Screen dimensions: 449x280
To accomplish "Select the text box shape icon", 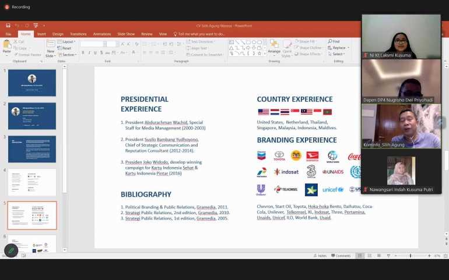I will tap(231, 42).
